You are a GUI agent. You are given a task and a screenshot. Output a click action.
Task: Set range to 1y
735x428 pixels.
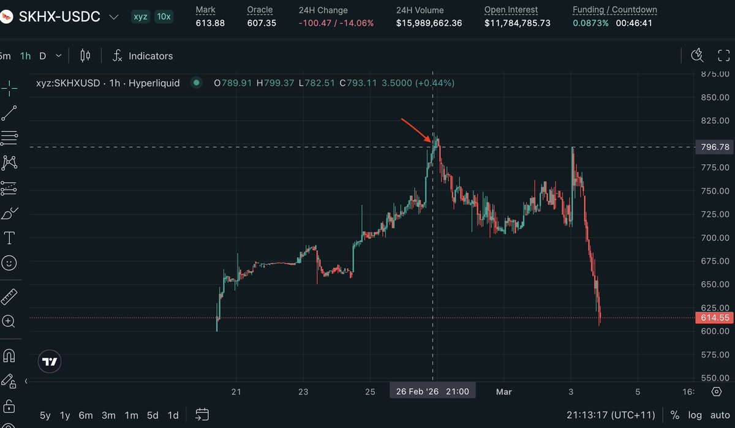coord(65,415)
